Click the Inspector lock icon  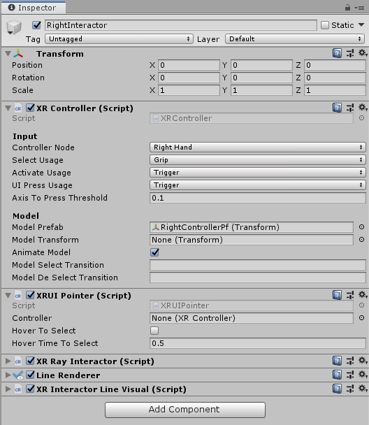(x=347, y=8)
